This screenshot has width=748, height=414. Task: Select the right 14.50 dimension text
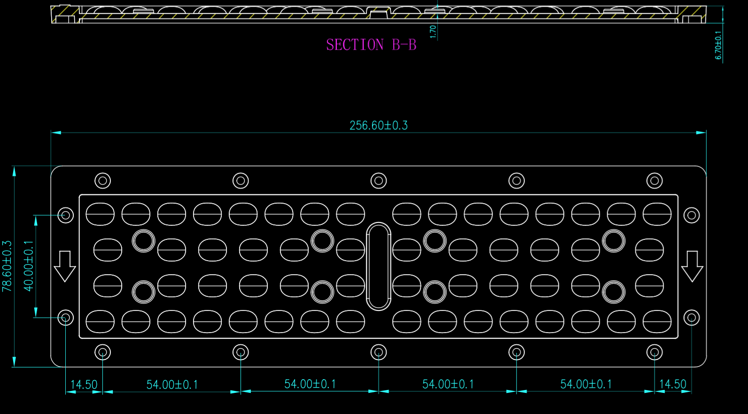point(672,384)
